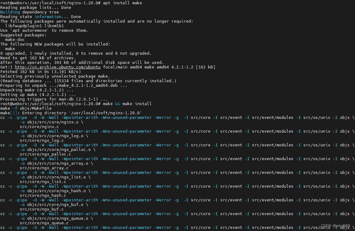Select 'Preparing to unpack .../make_4.2.1-1.2_amd64.deb' line

64,85
